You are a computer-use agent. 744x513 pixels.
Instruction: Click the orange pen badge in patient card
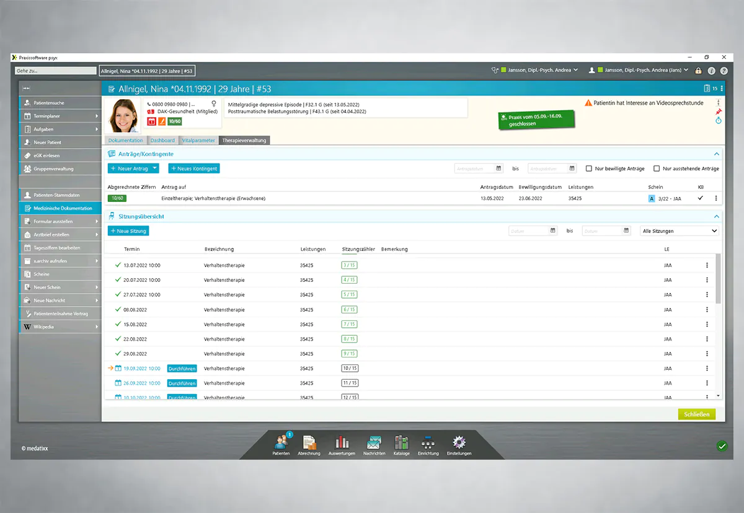click(161, 121)
